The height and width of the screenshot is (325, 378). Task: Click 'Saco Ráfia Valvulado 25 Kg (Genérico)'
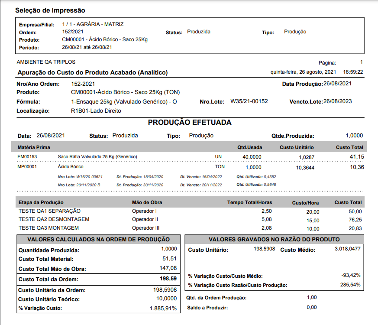point(97,156)
